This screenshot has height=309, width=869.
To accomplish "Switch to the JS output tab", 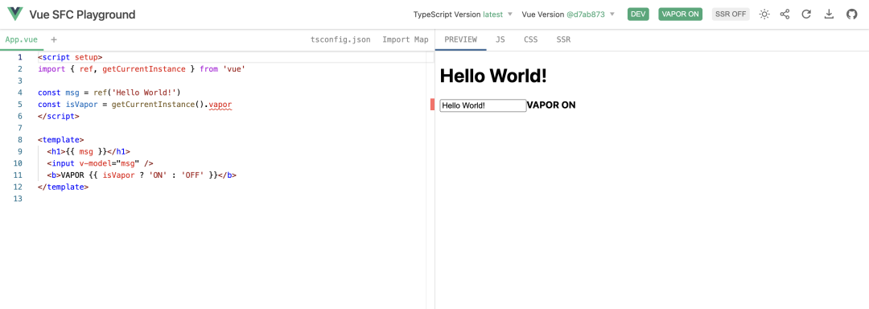I will [500, 40].
